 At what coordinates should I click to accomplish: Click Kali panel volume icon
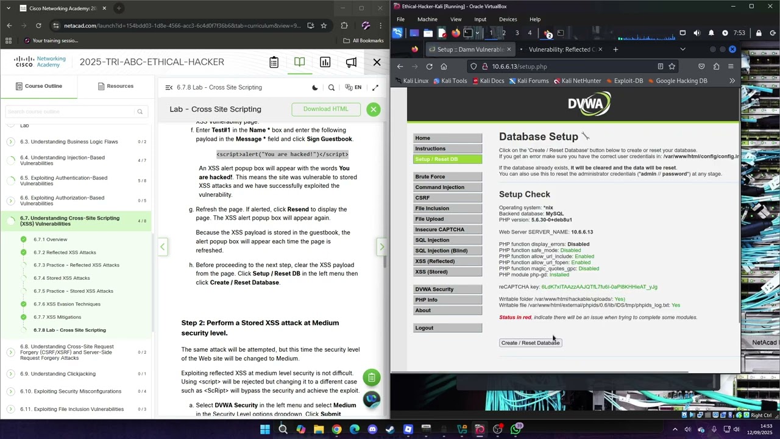[697, 33]
